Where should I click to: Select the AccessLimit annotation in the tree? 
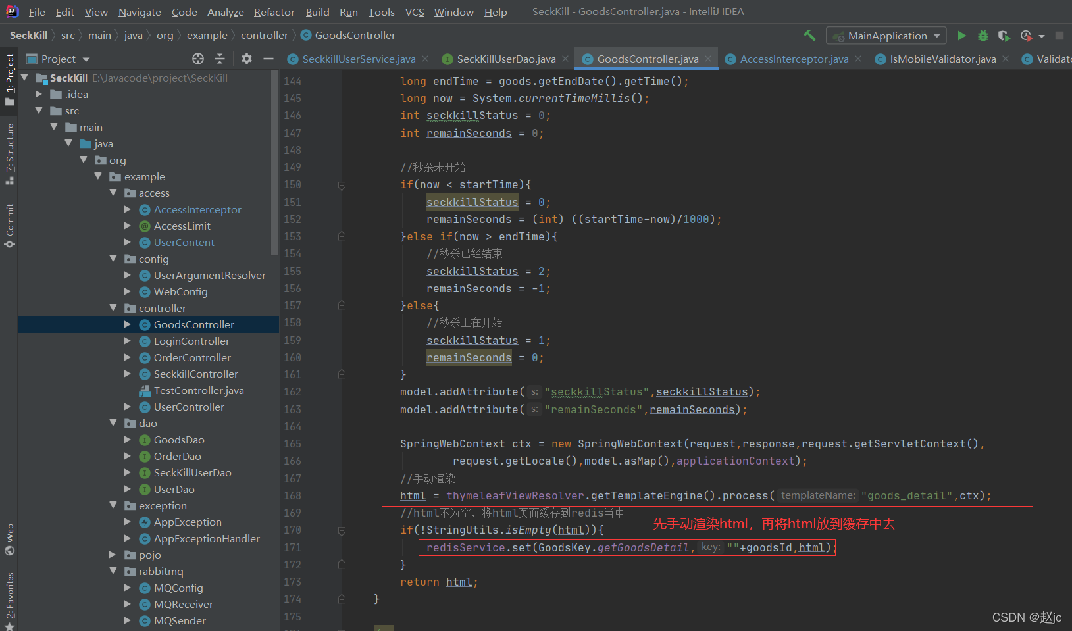[182, 226]
